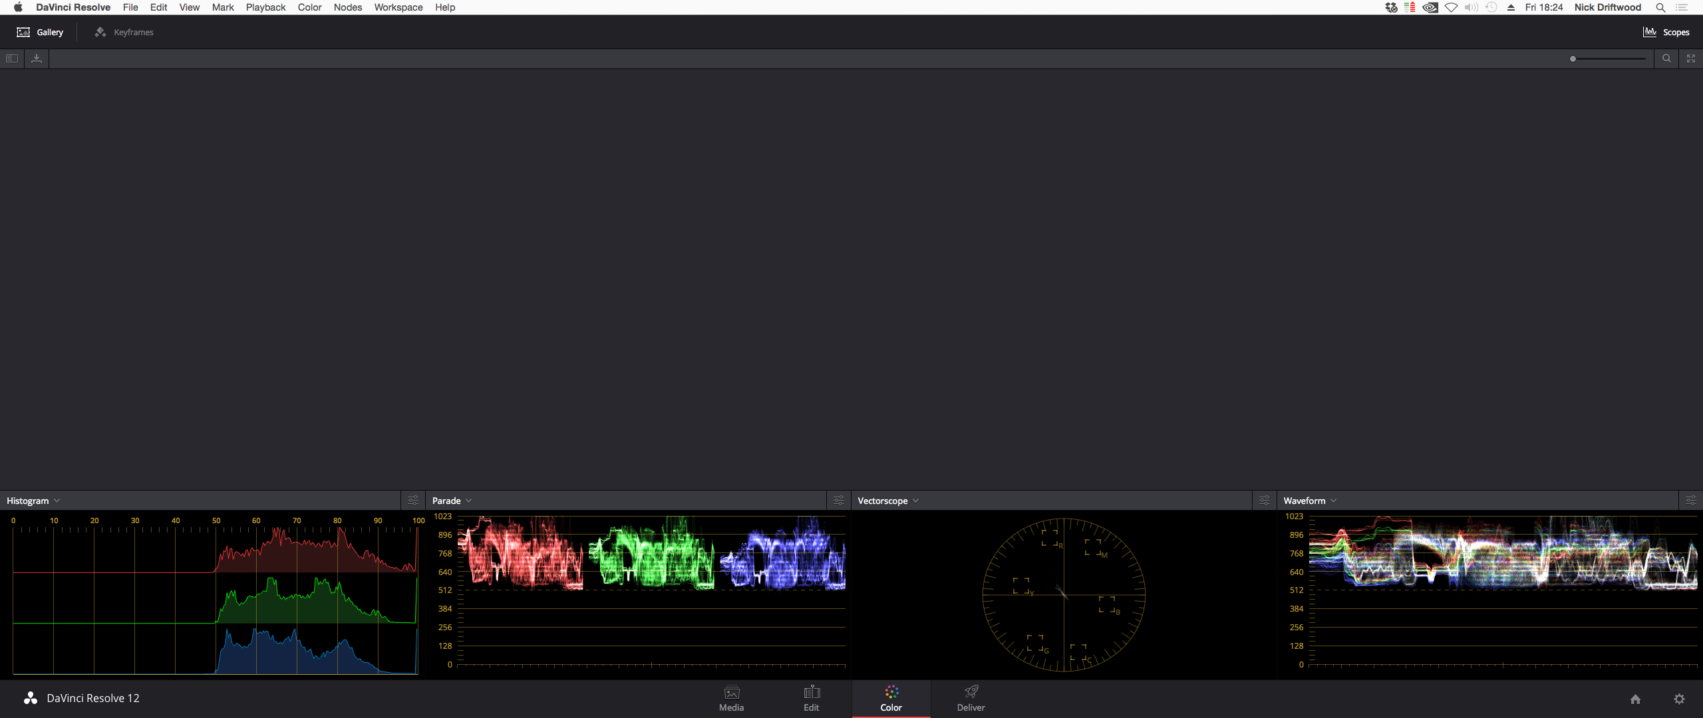
Task: Expand gallery view to fullscreen
Action: 1691,59
